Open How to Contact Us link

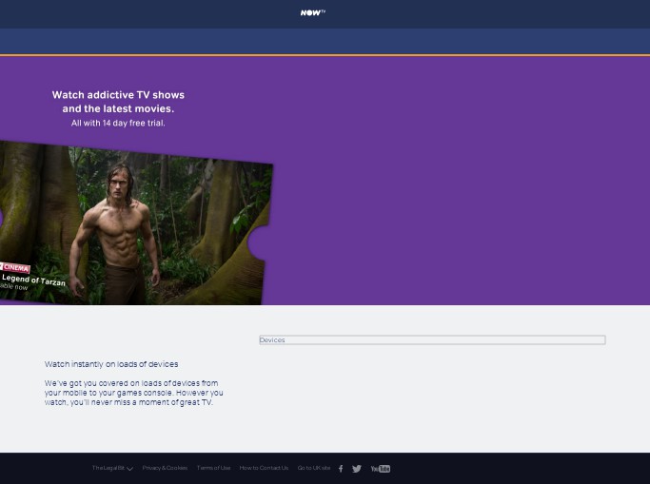click(264, 468)
